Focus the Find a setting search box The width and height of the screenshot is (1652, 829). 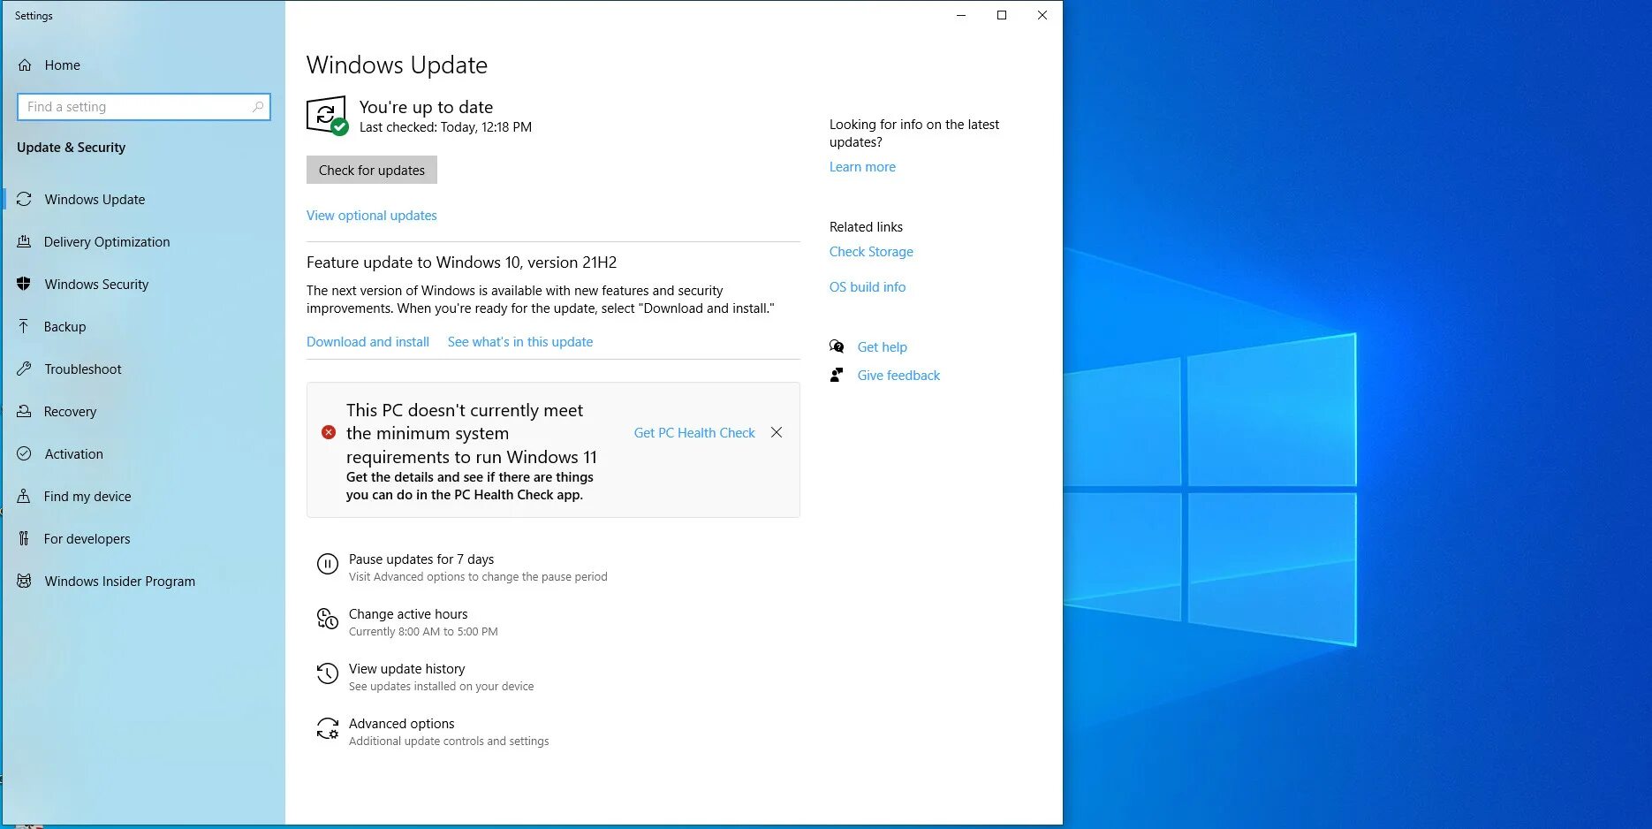point(144,107)
